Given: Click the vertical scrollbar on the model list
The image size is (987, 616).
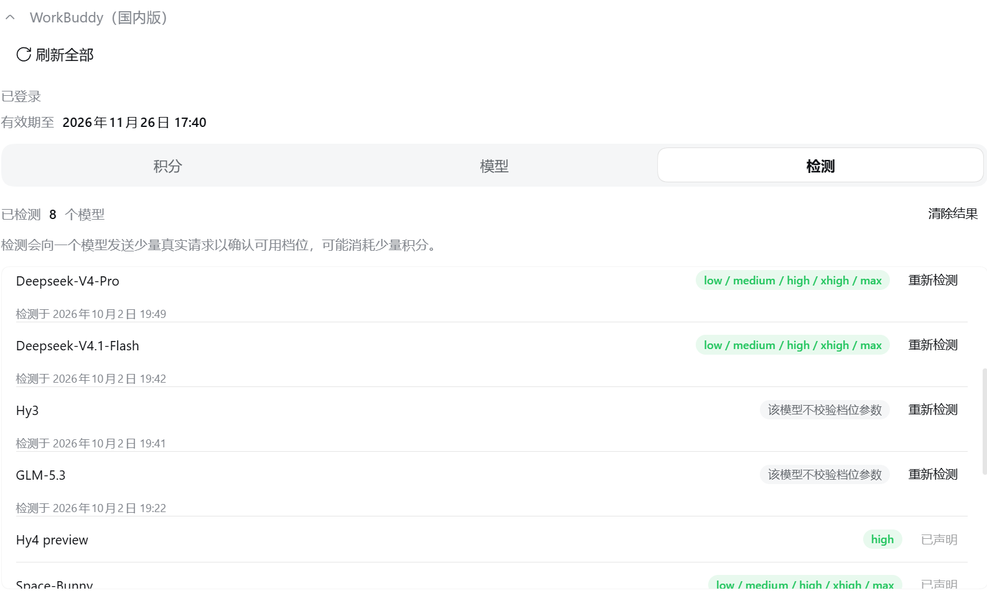Looking at the screenshot, I should click(985, 421).
